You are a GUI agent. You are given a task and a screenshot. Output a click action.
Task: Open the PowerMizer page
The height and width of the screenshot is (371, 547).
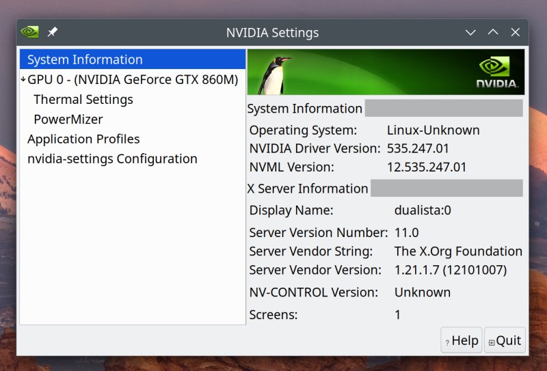coord(68,119)
